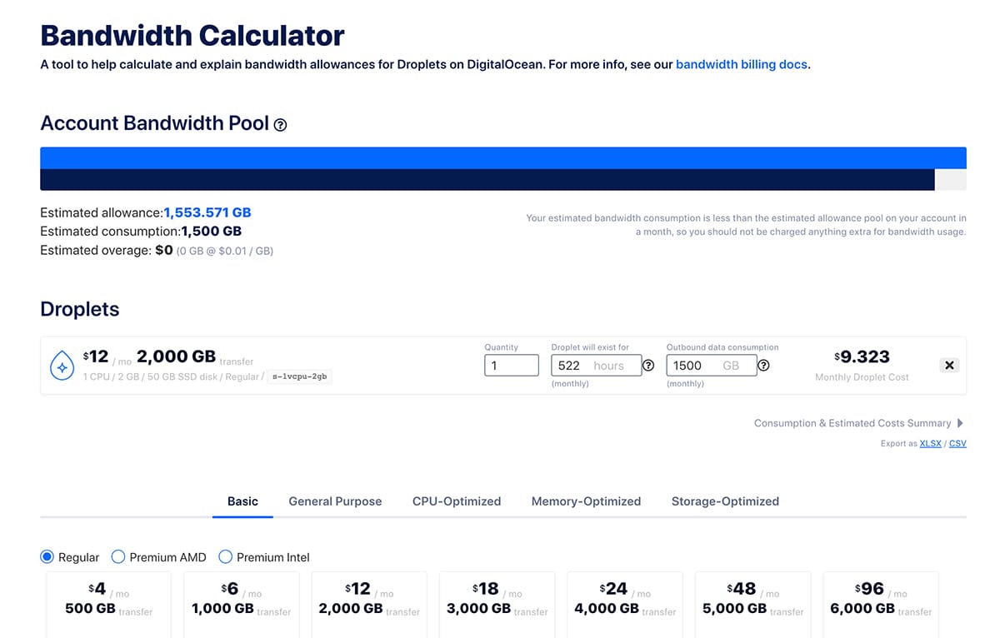Image resolution: width=1000 pixels, height=638 pixels.
Task: Select the Premium AMD radio option
Action: click(118, 556)
